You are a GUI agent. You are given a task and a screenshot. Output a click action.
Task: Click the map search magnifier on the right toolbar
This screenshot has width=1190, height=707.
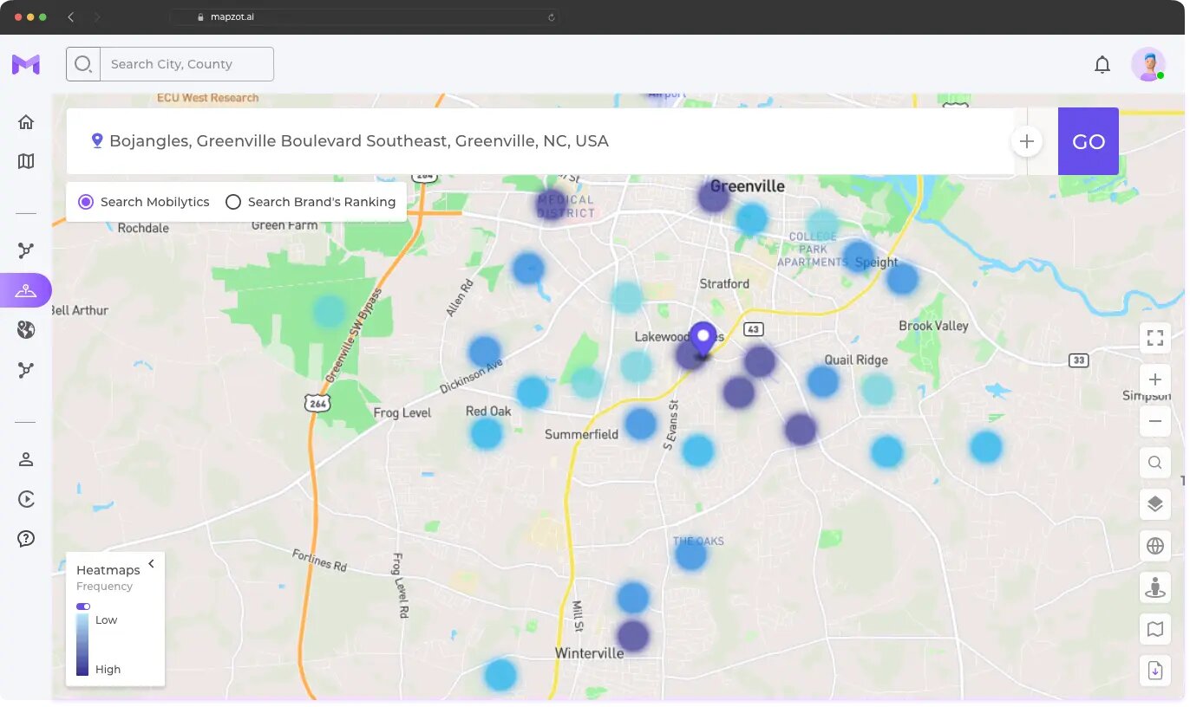point(1155,463)
